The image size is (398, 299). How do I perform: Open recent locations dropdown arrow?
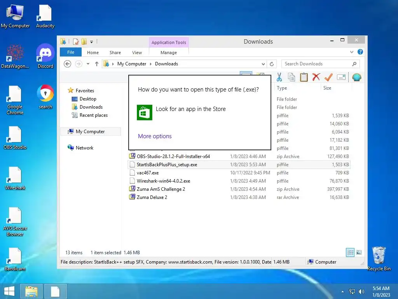(88, 64)
